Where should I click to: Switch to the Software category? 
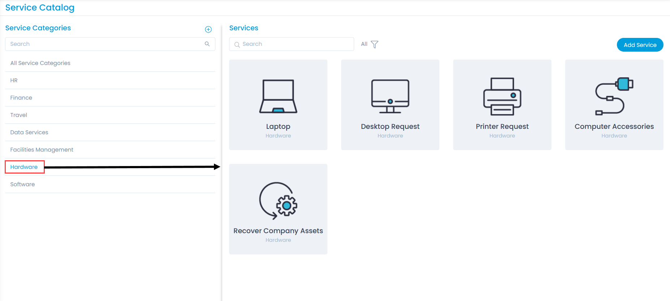(x=22, y=184)
